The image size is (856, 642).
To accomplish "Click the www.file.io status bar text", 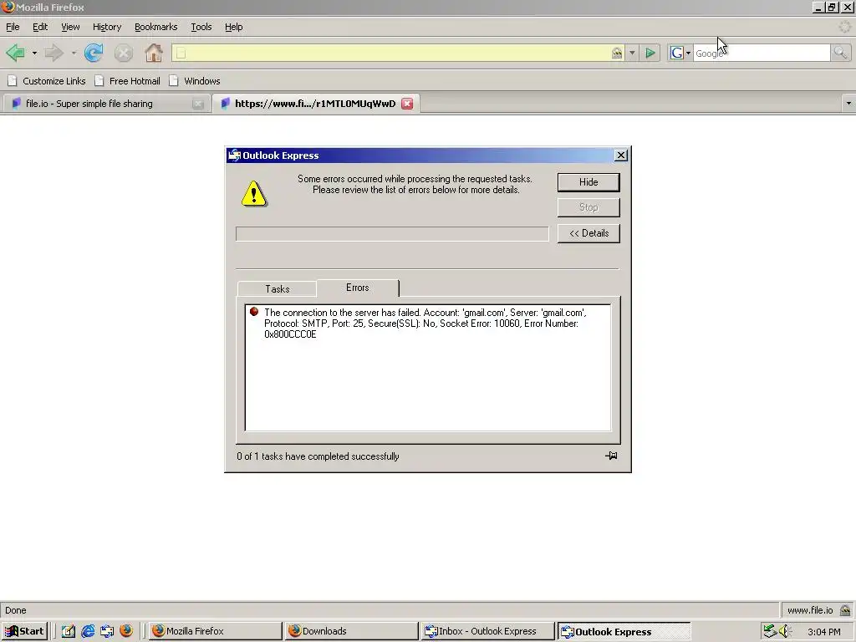I will [x=810, y=610].
